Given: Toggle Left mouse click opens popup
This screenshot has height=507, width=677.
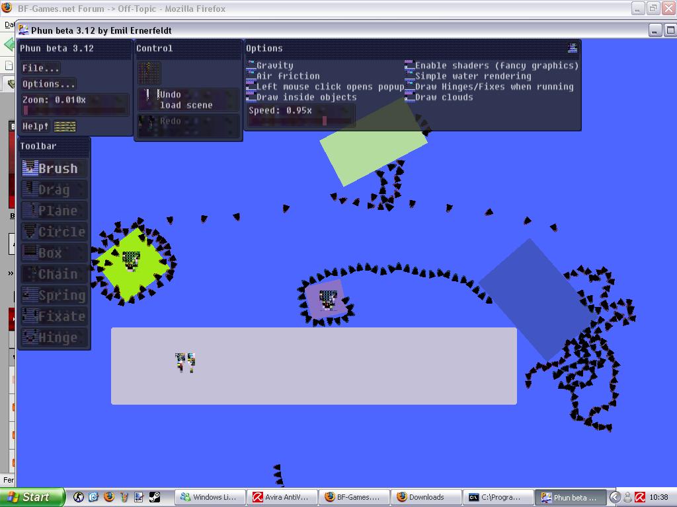Looking at the screenshot, I should (325, 86).
